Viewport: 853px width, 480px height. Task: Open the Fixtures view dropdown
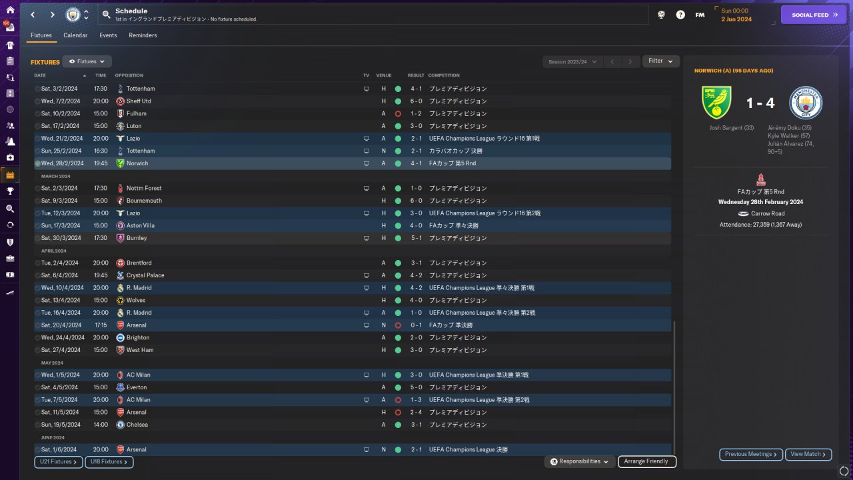coord(87,61)
